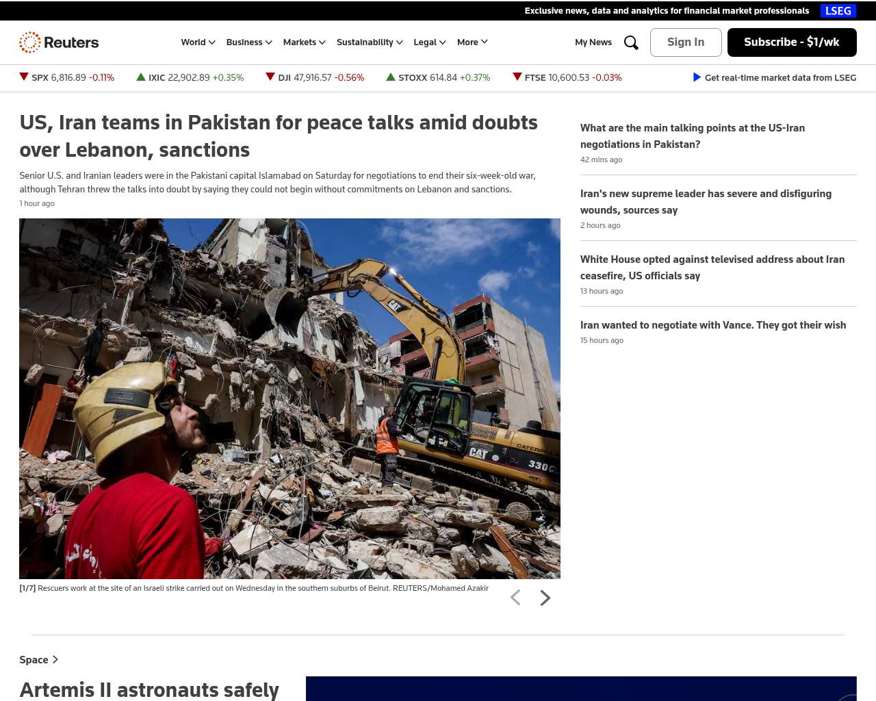The height and width of the screenshot is (701, 876).
Task: Open the More navigation dropdown
Action: 472,42
